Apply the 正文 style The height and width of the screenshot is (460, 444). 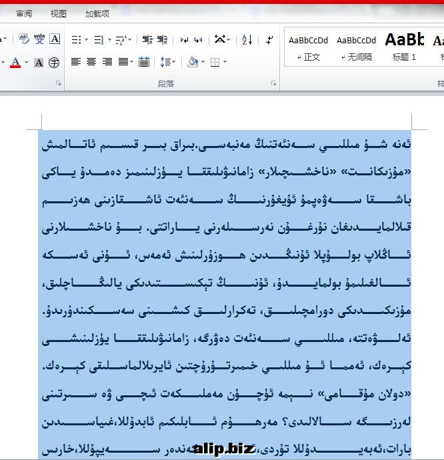pos(309,48)
